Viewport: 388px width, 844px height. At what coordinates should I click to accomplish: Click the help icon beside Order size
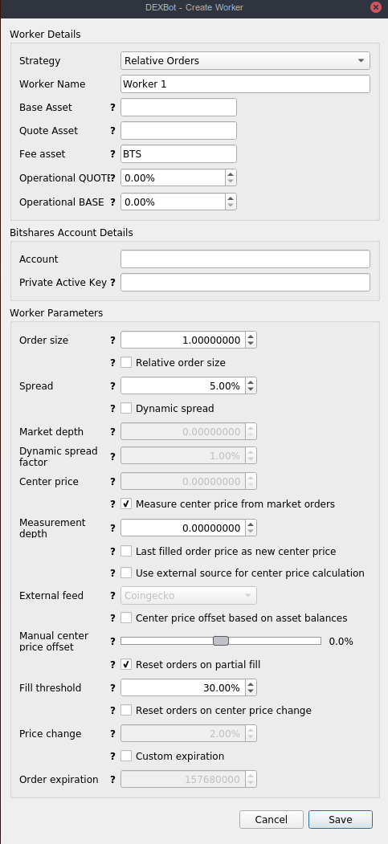click(x=112, y=340)
